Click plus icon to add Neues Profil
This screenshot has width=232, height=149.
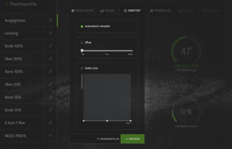[x=50, y=136]
